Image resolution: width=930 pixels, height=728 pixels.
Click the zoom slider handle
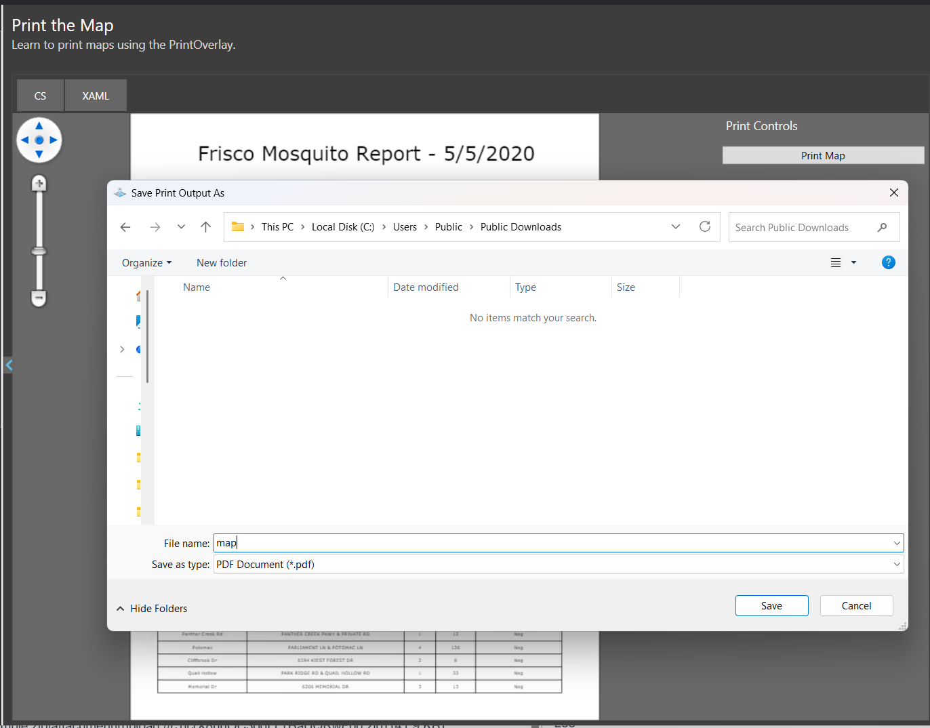point(39,251)
